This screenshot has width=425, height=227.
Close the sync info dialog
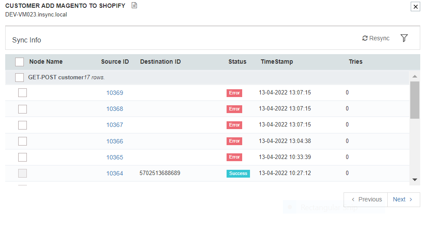[415, 6]
